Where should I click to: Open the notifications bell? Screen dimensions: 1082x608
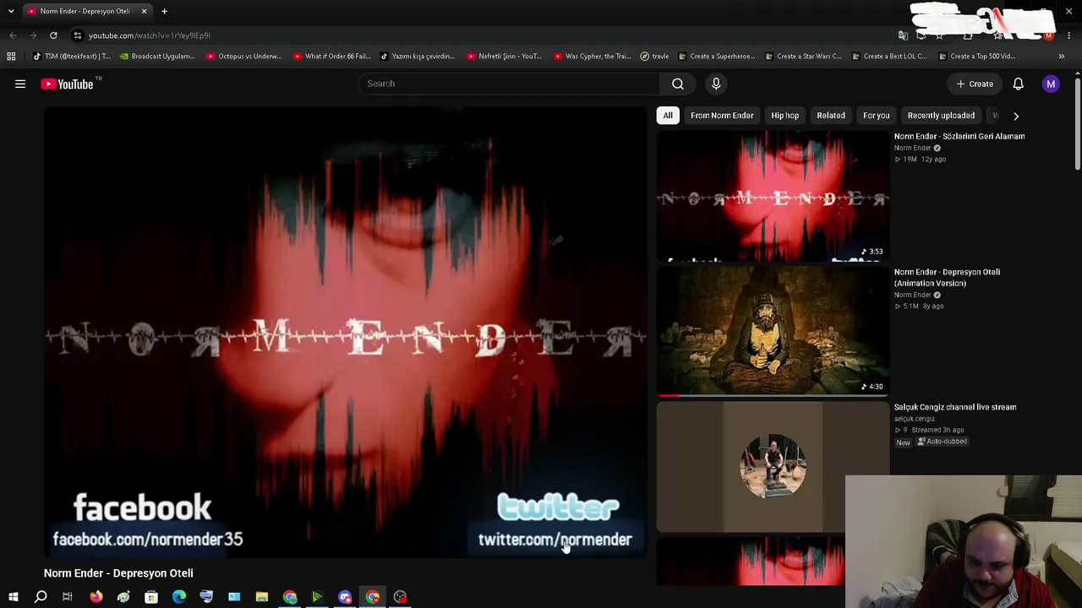pos(1019,84)
